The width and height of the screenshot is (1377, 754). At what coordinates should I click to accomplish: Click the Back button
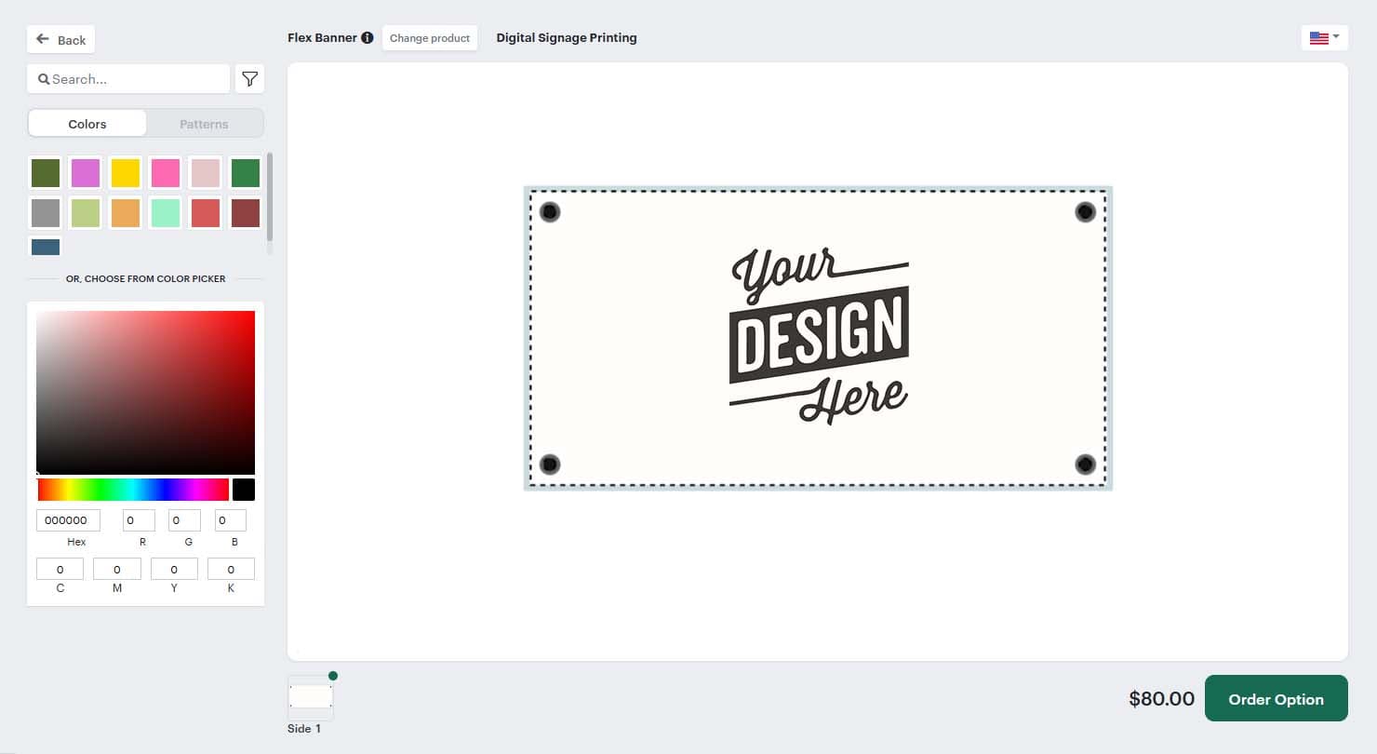(x=60, y=39)
